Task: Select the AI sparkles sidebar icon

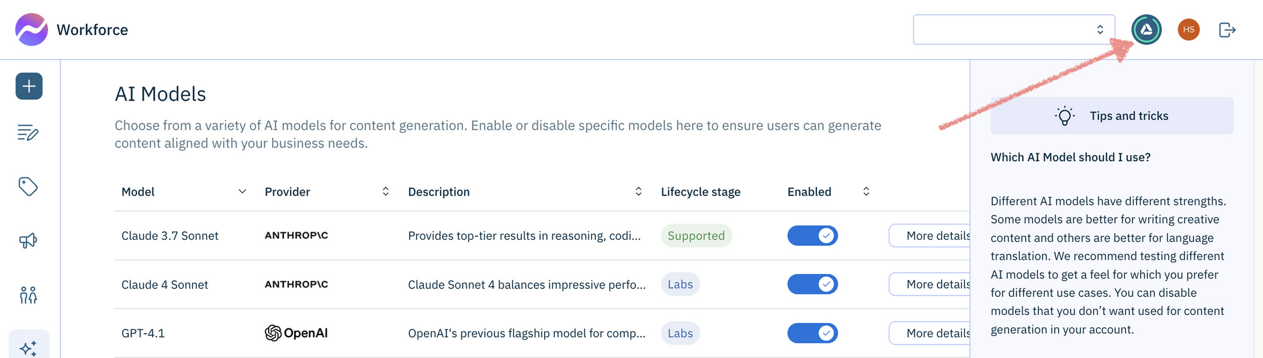Action: click(28, 347)
